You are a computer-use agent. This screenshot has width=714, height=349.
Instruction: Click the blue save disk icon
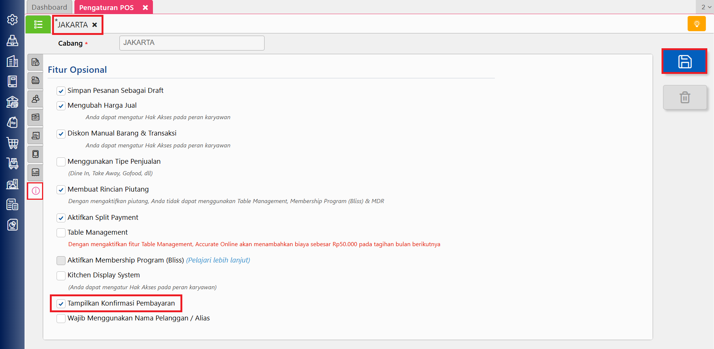(684, 61)
